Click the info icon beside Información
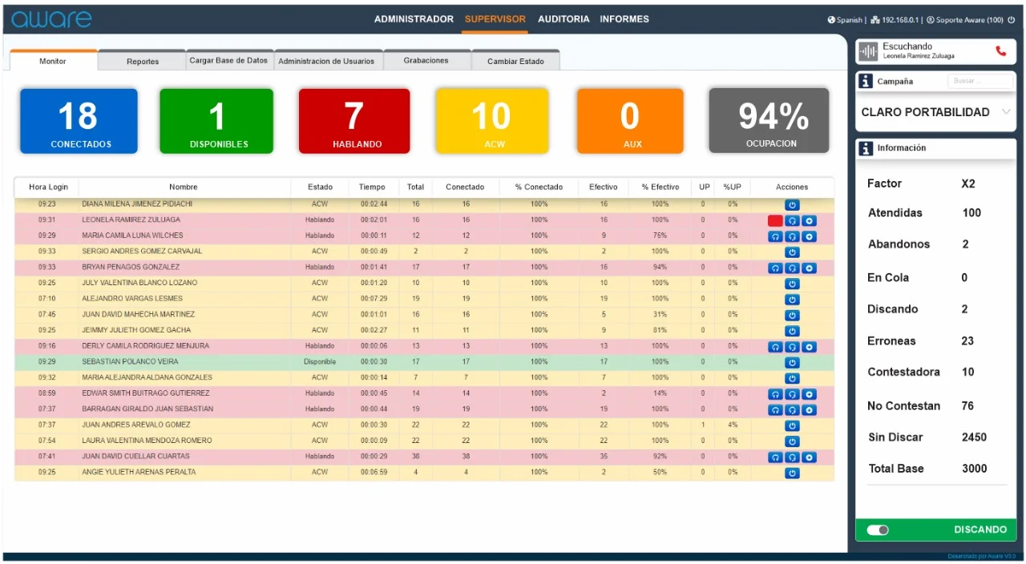Viewport: 1026px width, 564px height. [865, 147]
